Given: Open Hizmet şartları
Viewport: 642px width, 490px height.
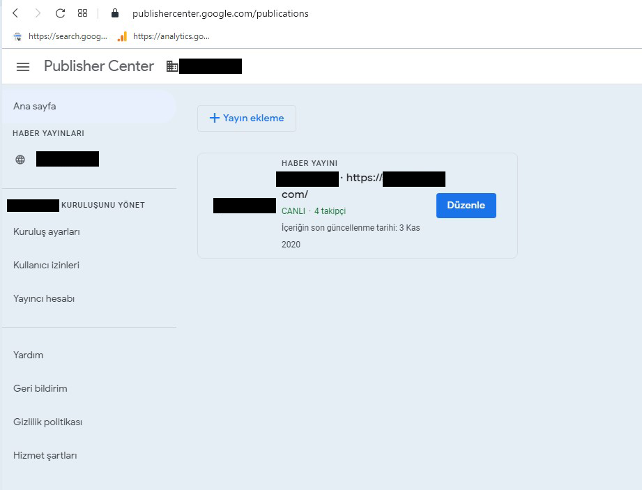Looking at the screenshot, I should 45,456.
